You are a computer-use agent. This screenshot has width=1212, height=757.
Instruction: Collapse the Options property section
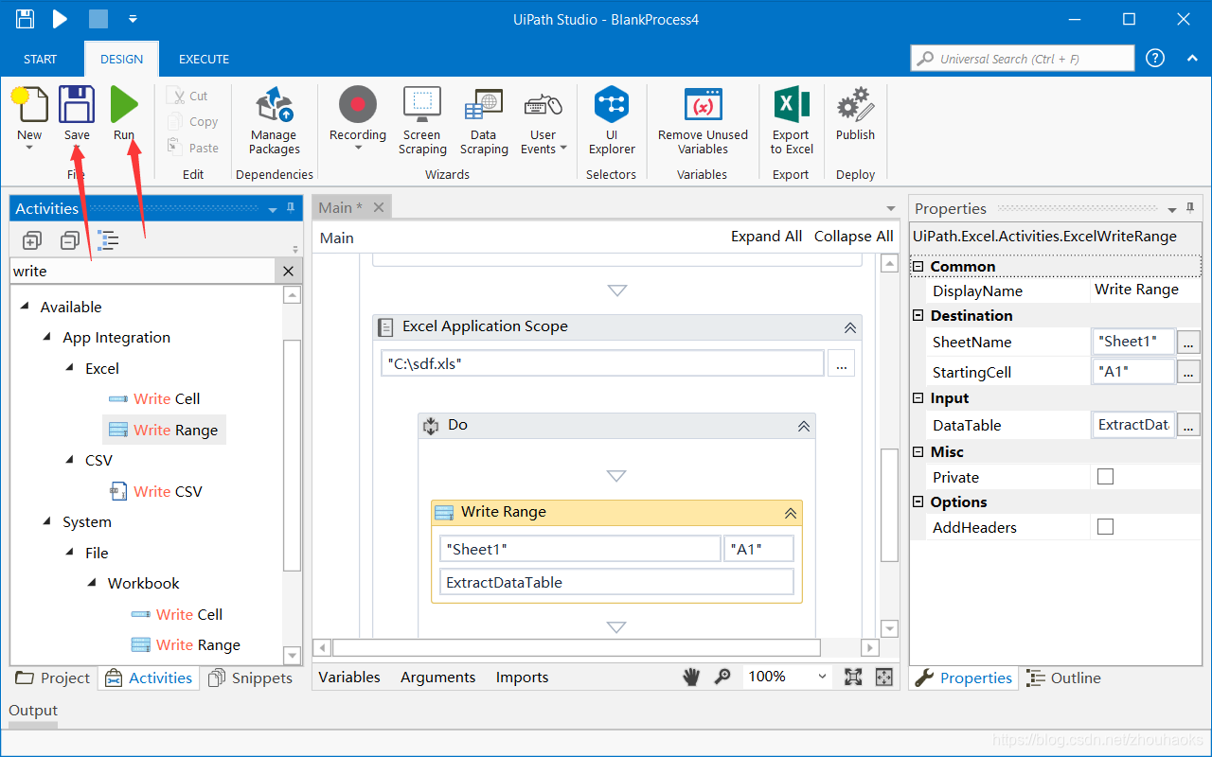918,502
